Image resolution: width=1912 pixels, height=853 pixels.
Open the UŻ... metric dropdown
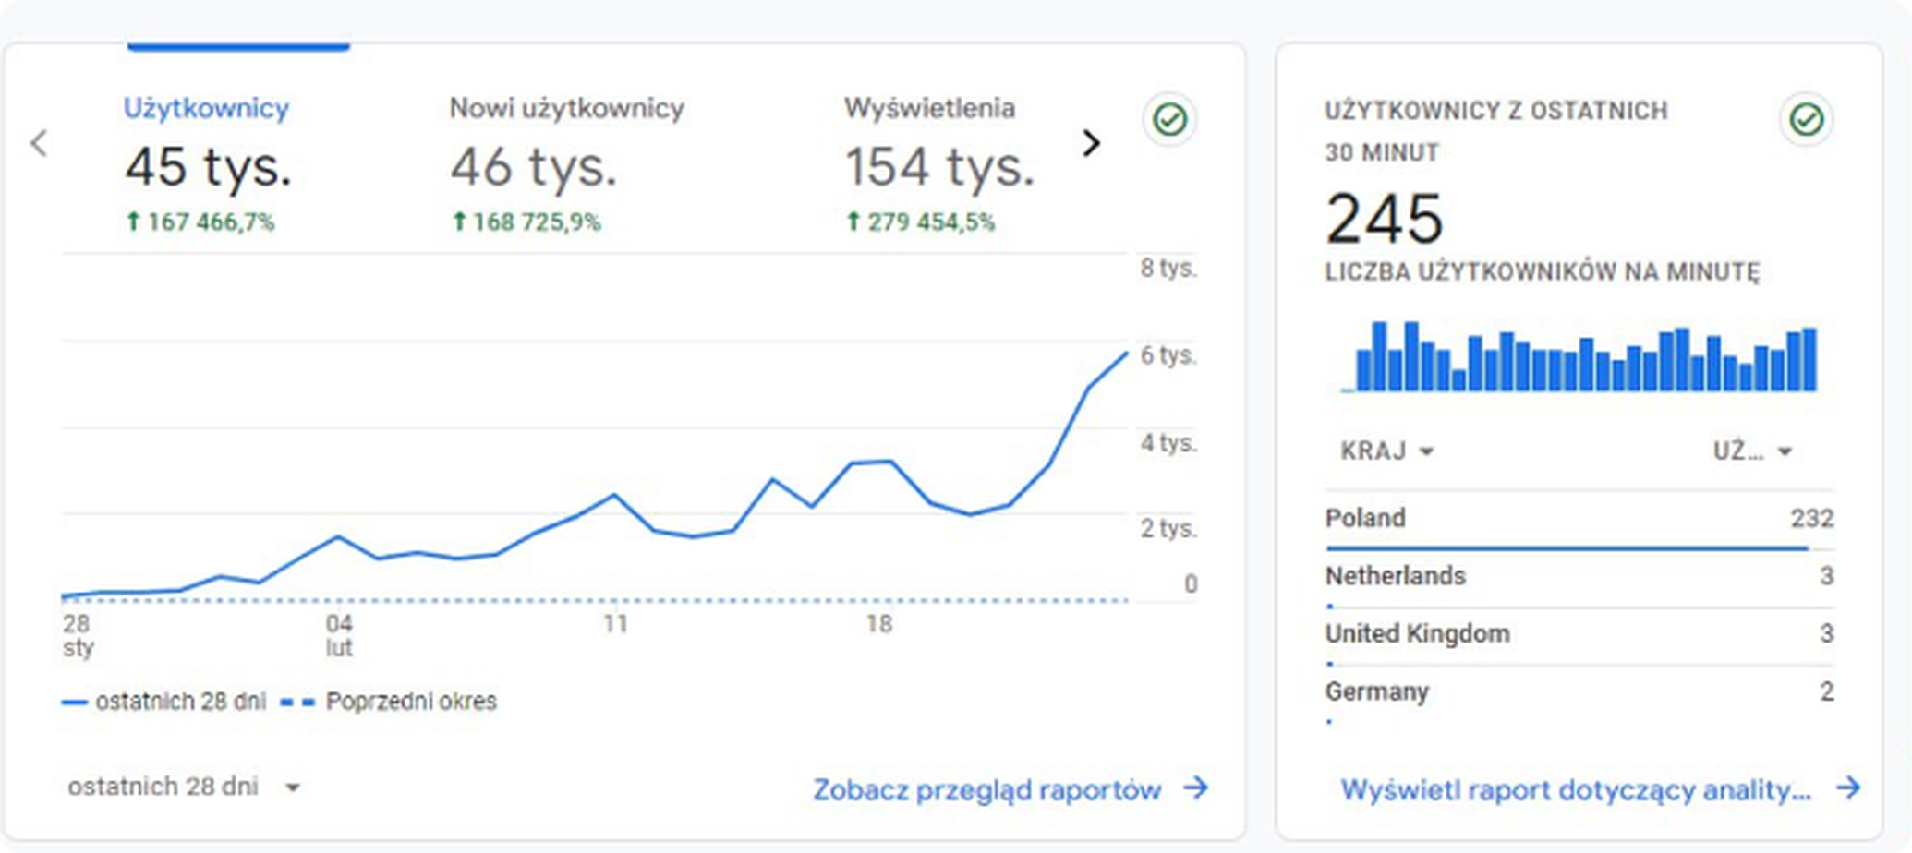[x=1751, y=451]
